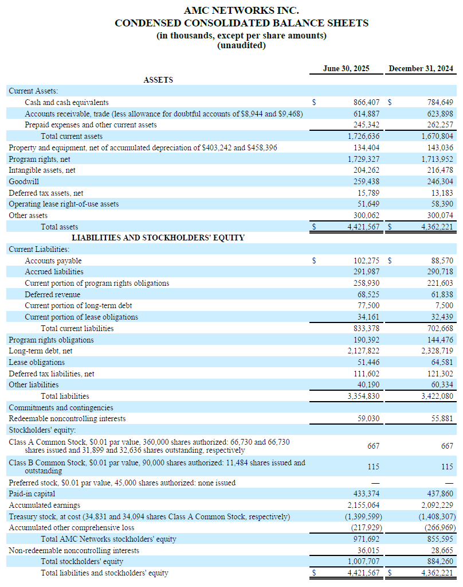Click the Deferred tax liabilities, net label

point(51,374)
